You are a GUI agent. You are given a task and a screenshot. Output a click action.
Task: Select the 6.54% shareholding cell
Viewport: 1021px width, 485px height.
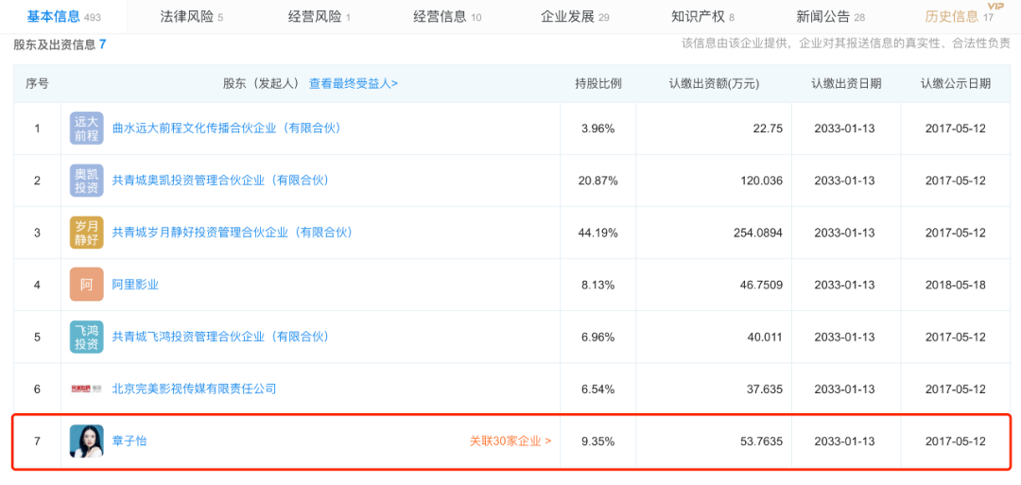tap(597, 389)
